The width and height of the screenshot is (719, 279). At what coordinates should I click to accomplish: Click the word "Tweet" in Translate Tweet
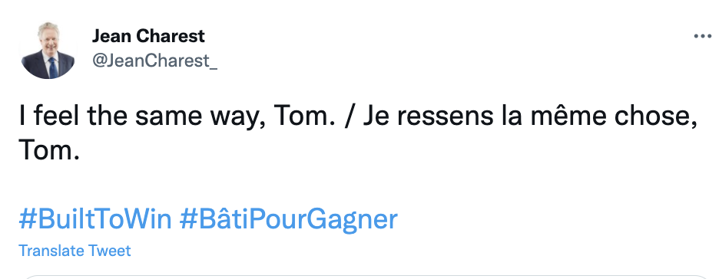pyautogui.click(x=110, y=251)
